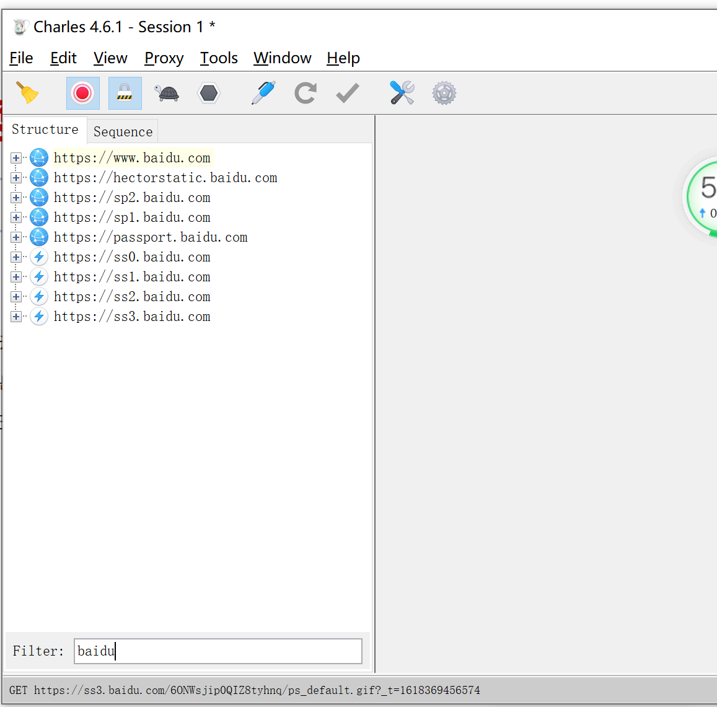The height and width of the screenshot is (707, 717).
Task: Select https://www.baidu.com host row
Action: coord(132,158)
